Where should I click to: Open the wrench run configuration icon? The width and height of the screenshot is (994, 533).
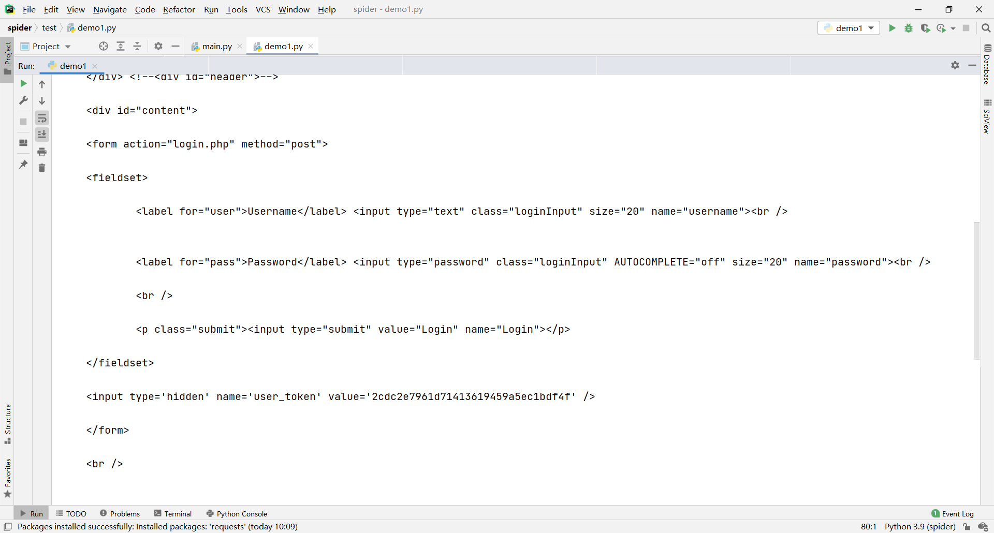coord(23,100)
